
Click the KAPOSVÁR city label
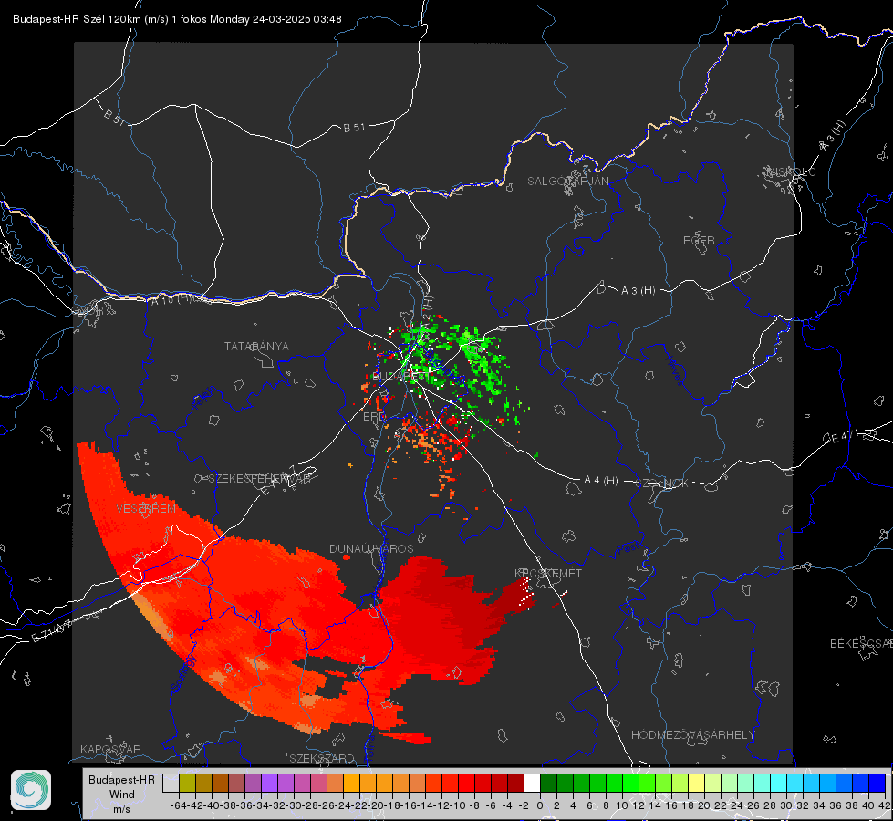point(110,749)
